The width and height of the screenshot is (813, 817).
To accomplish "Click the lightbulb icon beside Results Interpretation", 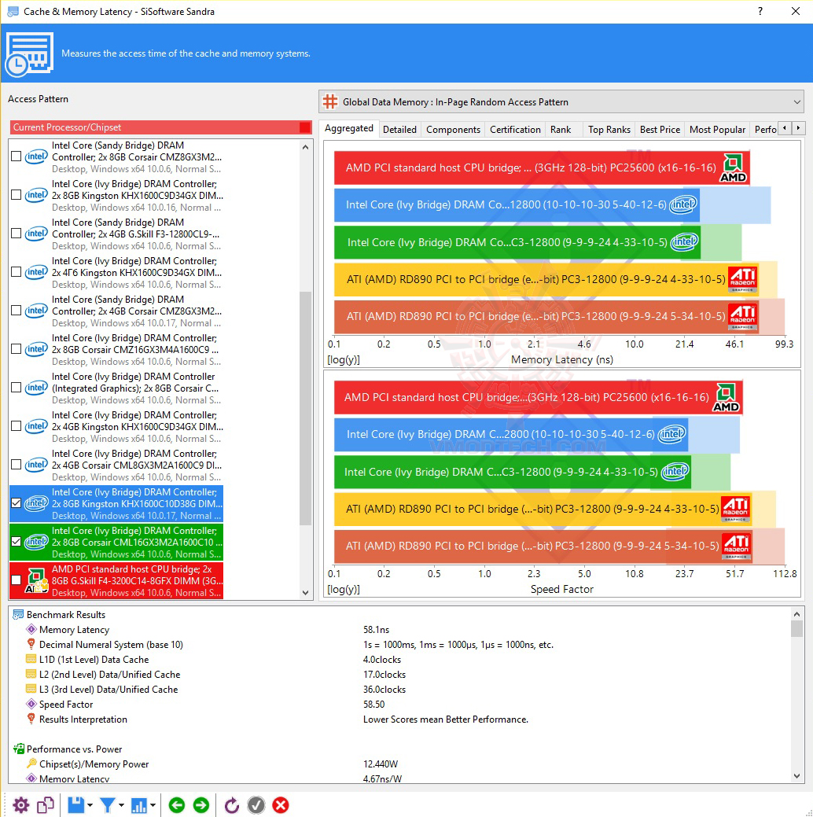I will pyautogui.click(x=31, y=719).
